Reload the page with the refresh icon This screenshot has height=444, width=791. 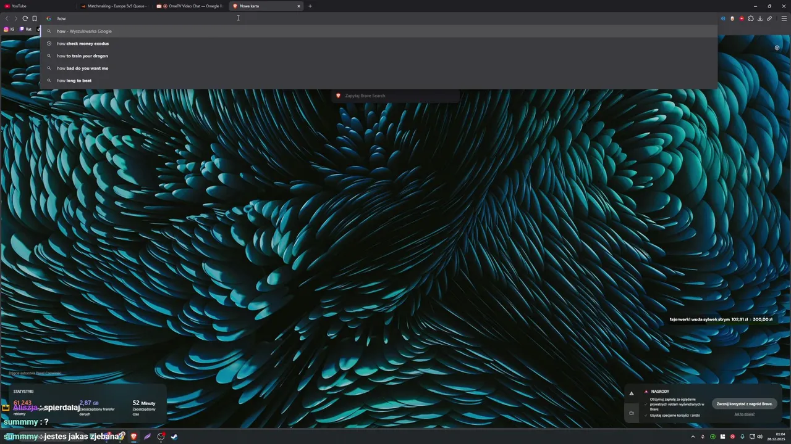25,18
